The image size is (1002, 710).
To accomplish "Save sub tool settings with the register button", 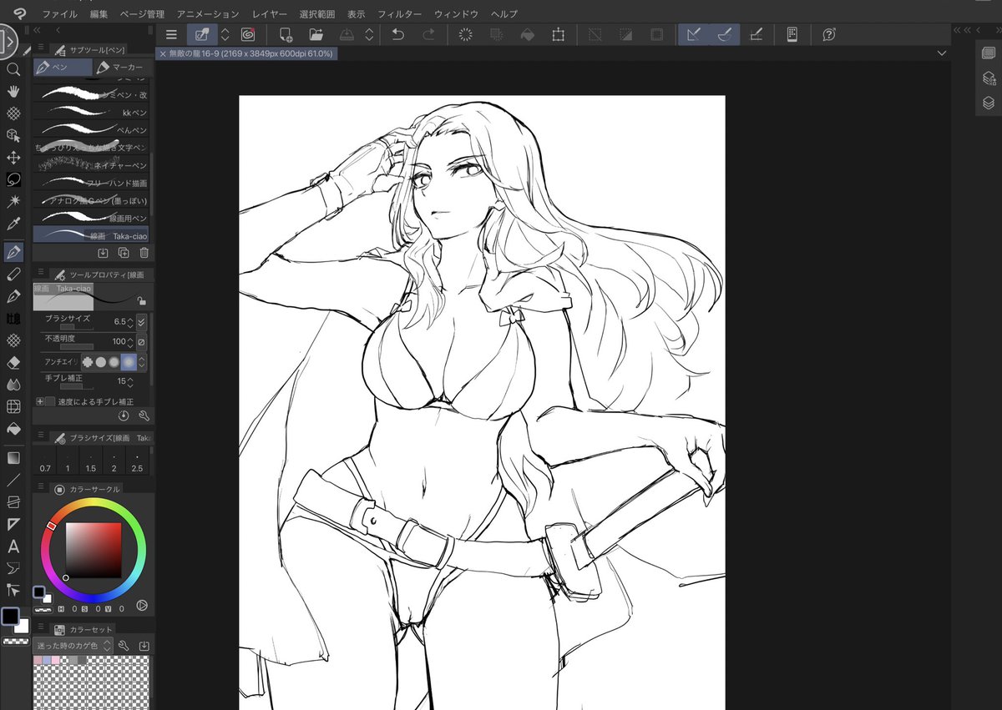I will [x=103, y=253].
